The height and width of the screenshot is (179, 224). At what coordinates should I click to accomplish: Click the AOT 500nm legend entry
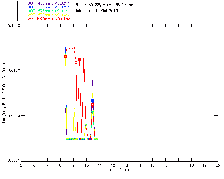(44, 7)
